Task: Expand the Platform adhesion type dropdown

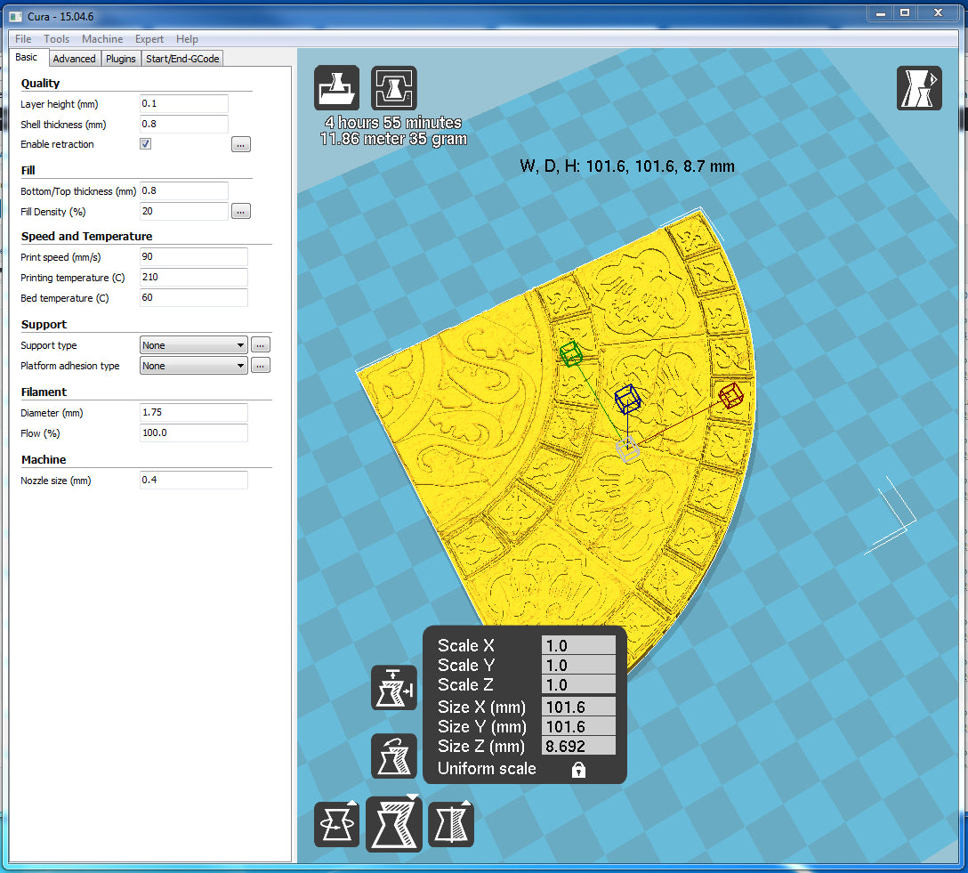Action: [x=193, y=366]
